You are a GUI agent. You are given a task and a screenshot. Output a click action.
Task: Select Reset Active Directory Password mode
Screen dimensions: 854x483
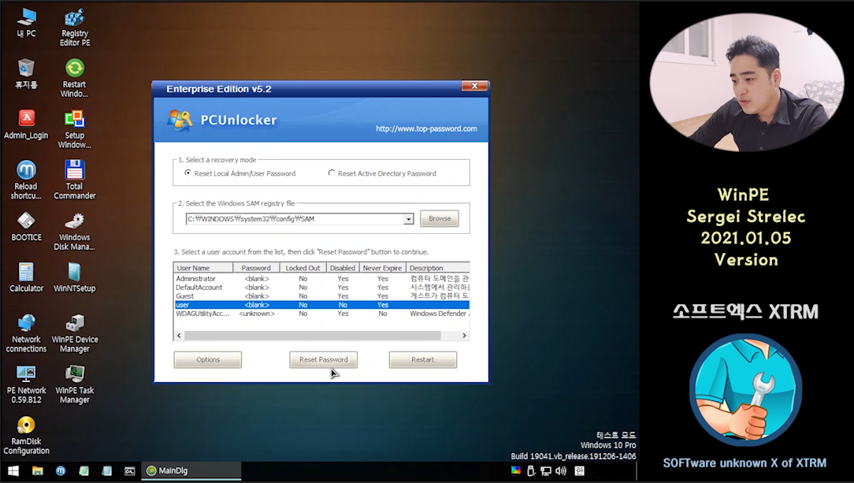382,173
